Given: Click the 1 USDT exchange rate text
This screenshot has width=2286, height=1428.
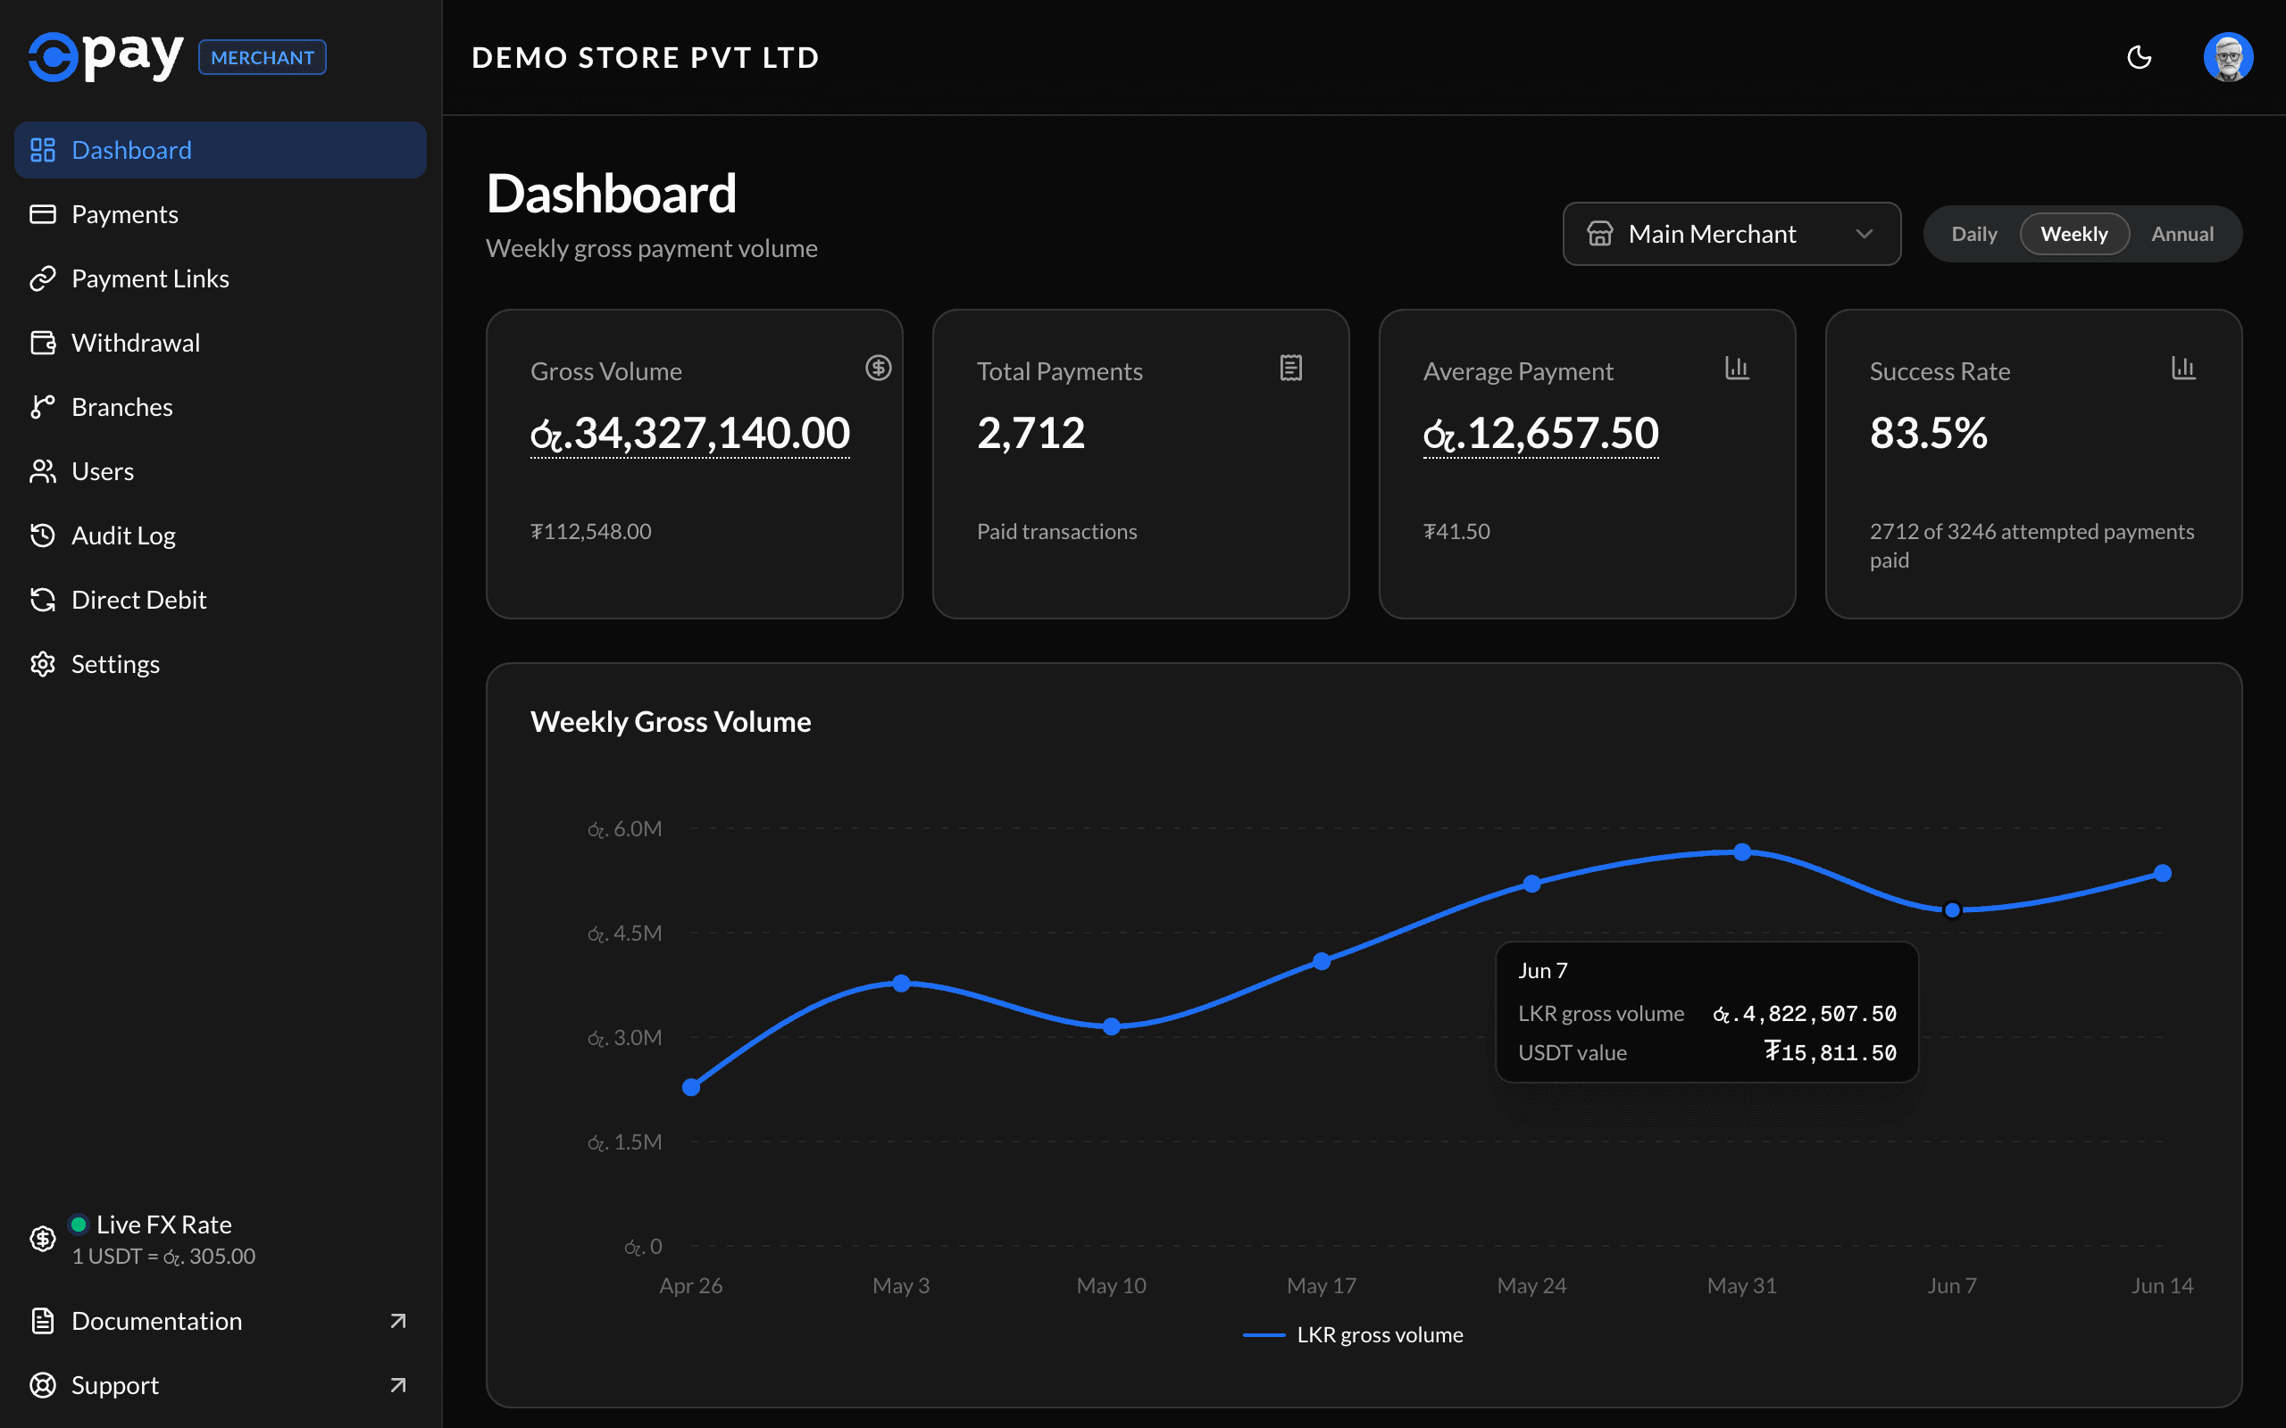Looking at the screenshot, I should [x=163, y=1256].
